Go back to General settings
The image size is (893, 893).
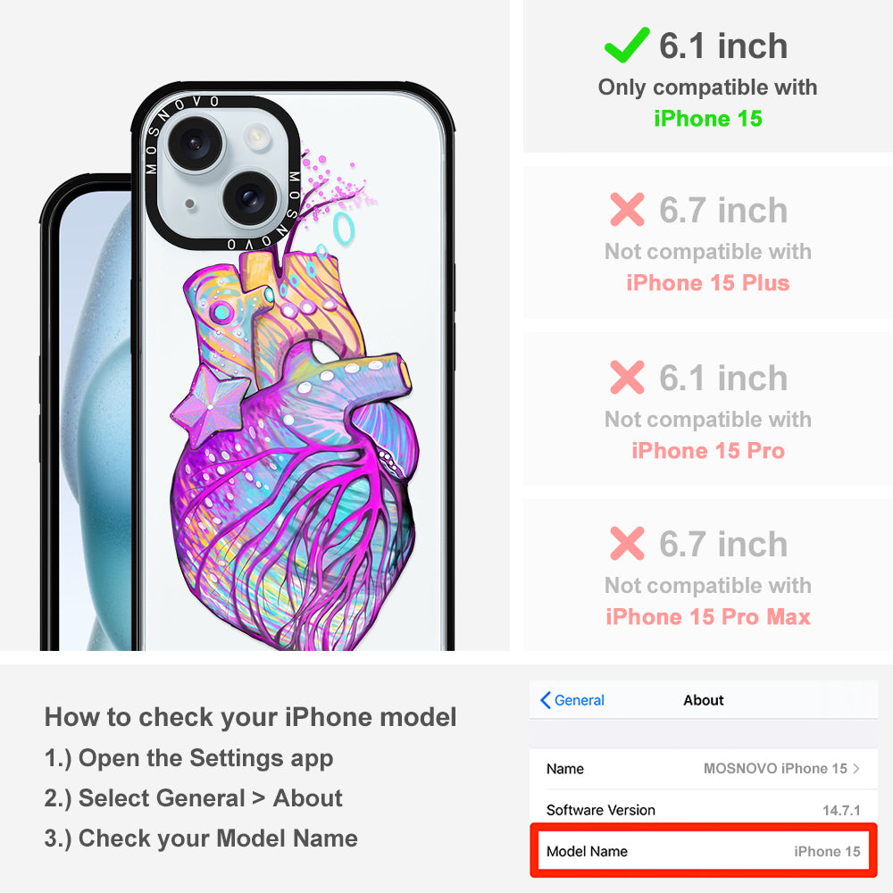coord(572,700)
